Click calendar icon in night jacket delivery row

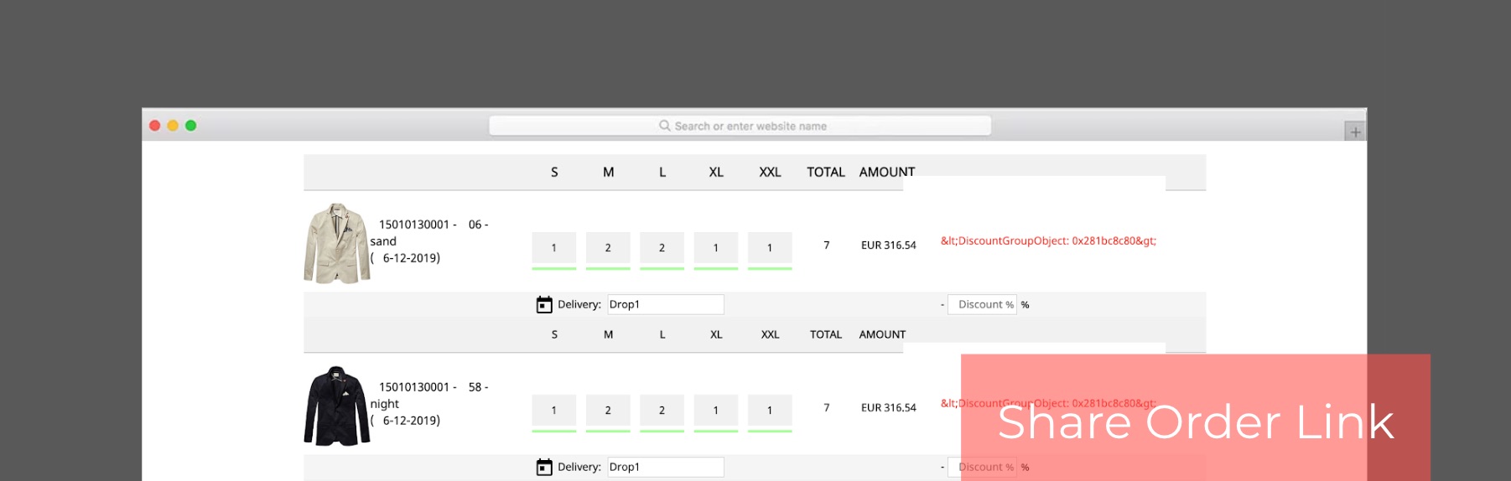click(x=544, y=467)
